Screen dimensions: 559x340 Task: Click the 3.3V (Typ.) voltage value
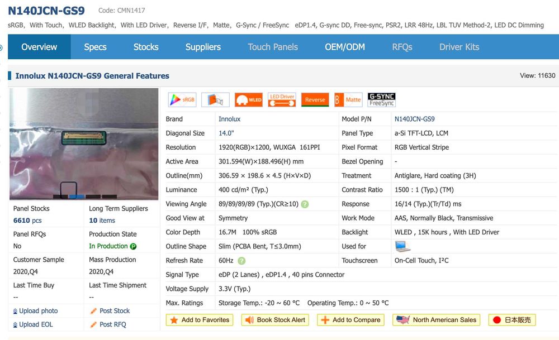point(235,289)
